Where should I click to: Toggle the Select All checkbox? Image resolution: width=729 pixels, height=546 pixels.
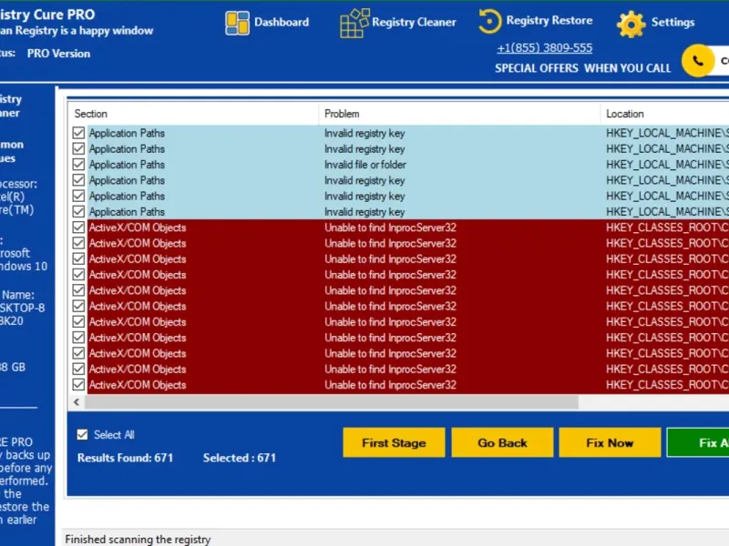(82, 435)
